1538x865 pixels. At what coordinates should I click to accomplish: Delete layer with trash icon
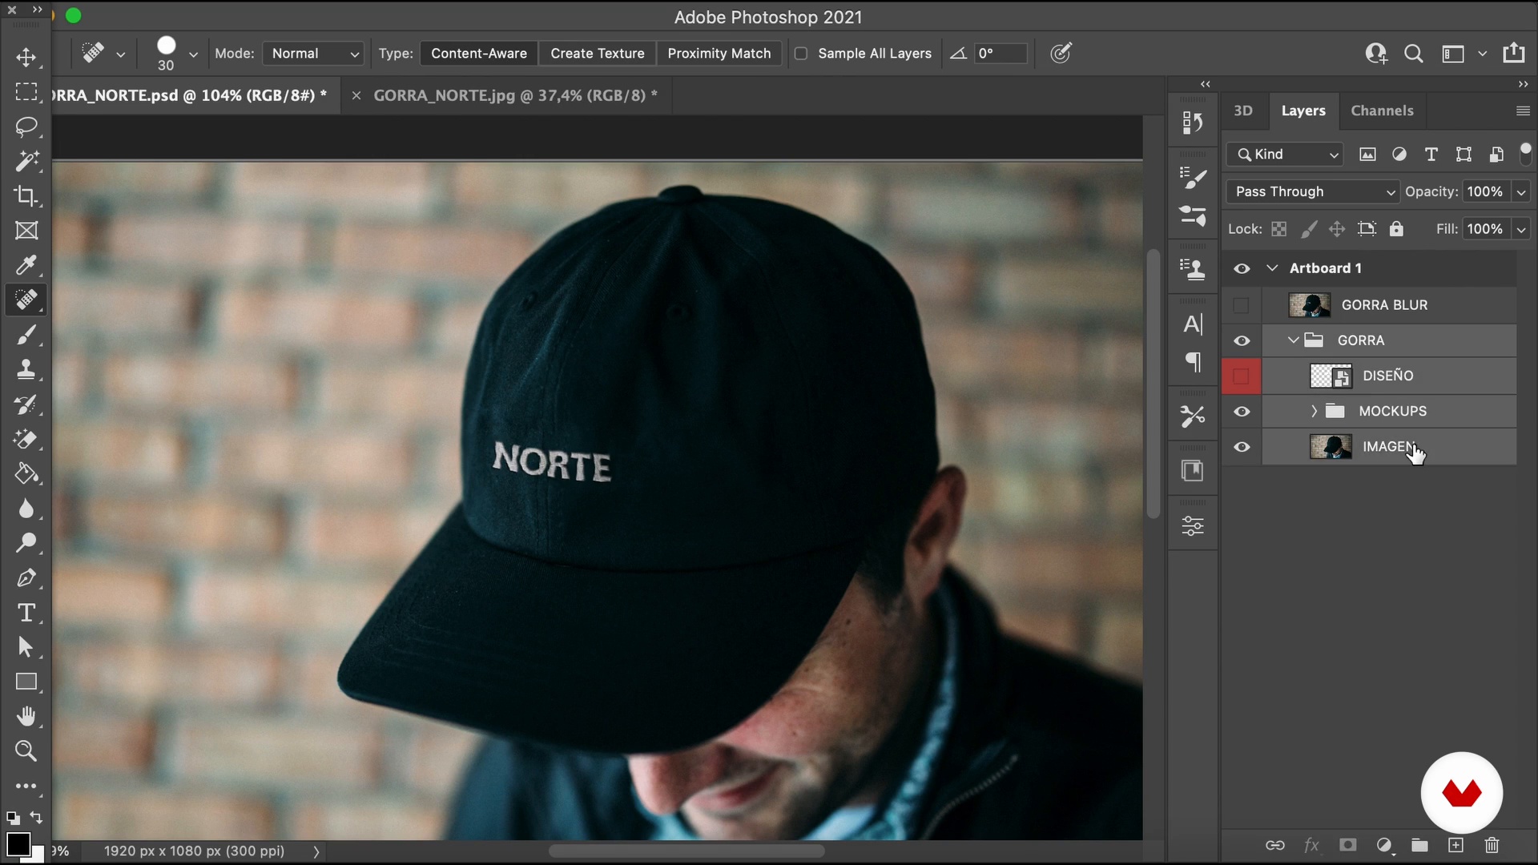coord(1492,845)
